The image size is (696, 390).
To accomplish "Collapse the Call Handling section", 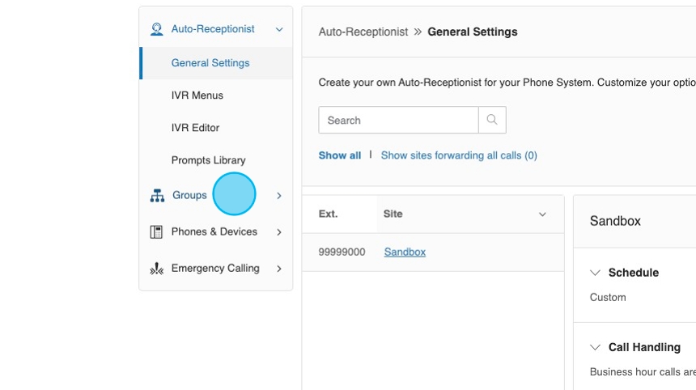I will (x=596, y=347).
